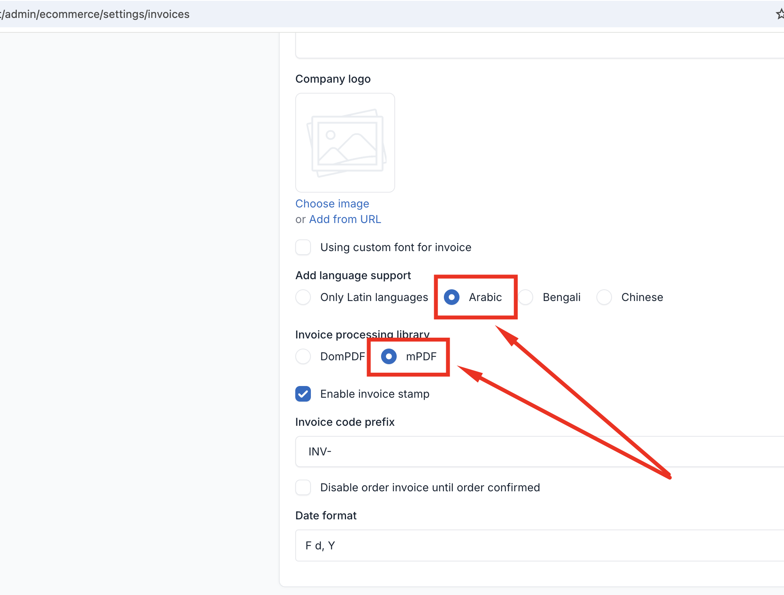Viewport: 784px width, 595px height.
Task: Untick Enable invoice stamp checkbox
Action: tap(303, 394)
